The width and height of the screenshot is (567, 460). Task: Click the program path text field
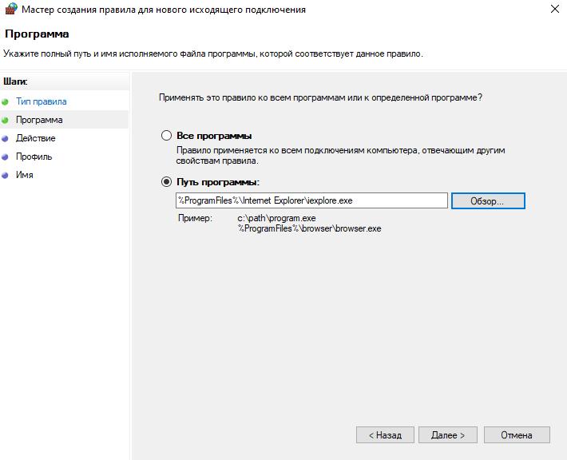311,200
